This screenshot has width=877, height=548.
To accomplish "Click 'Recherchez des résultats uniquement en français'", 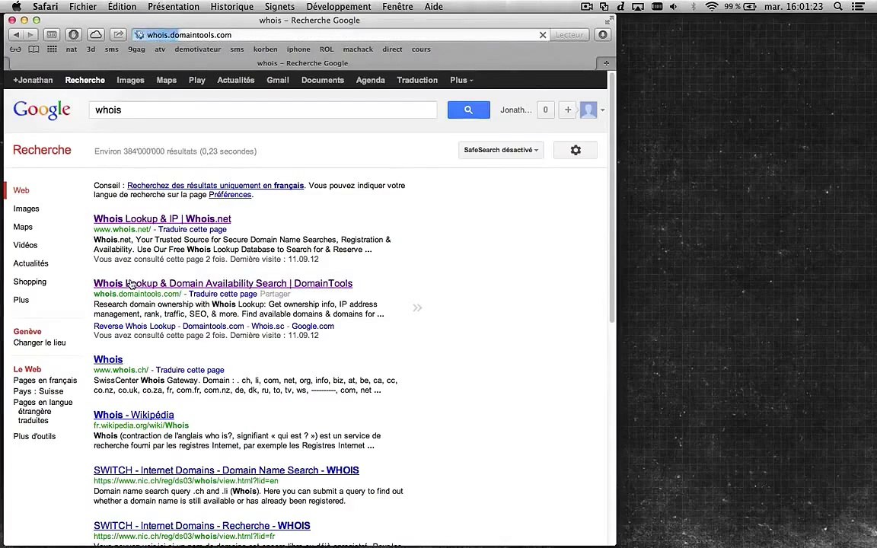I will pyautogui.click(x=215, y=185).
